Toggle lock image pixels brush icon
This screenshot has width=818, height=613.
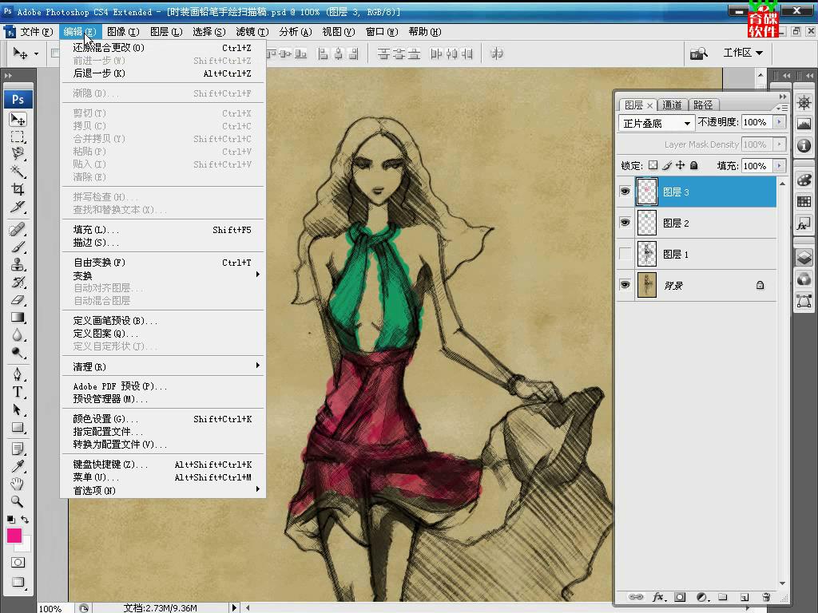tap(667, 165)
